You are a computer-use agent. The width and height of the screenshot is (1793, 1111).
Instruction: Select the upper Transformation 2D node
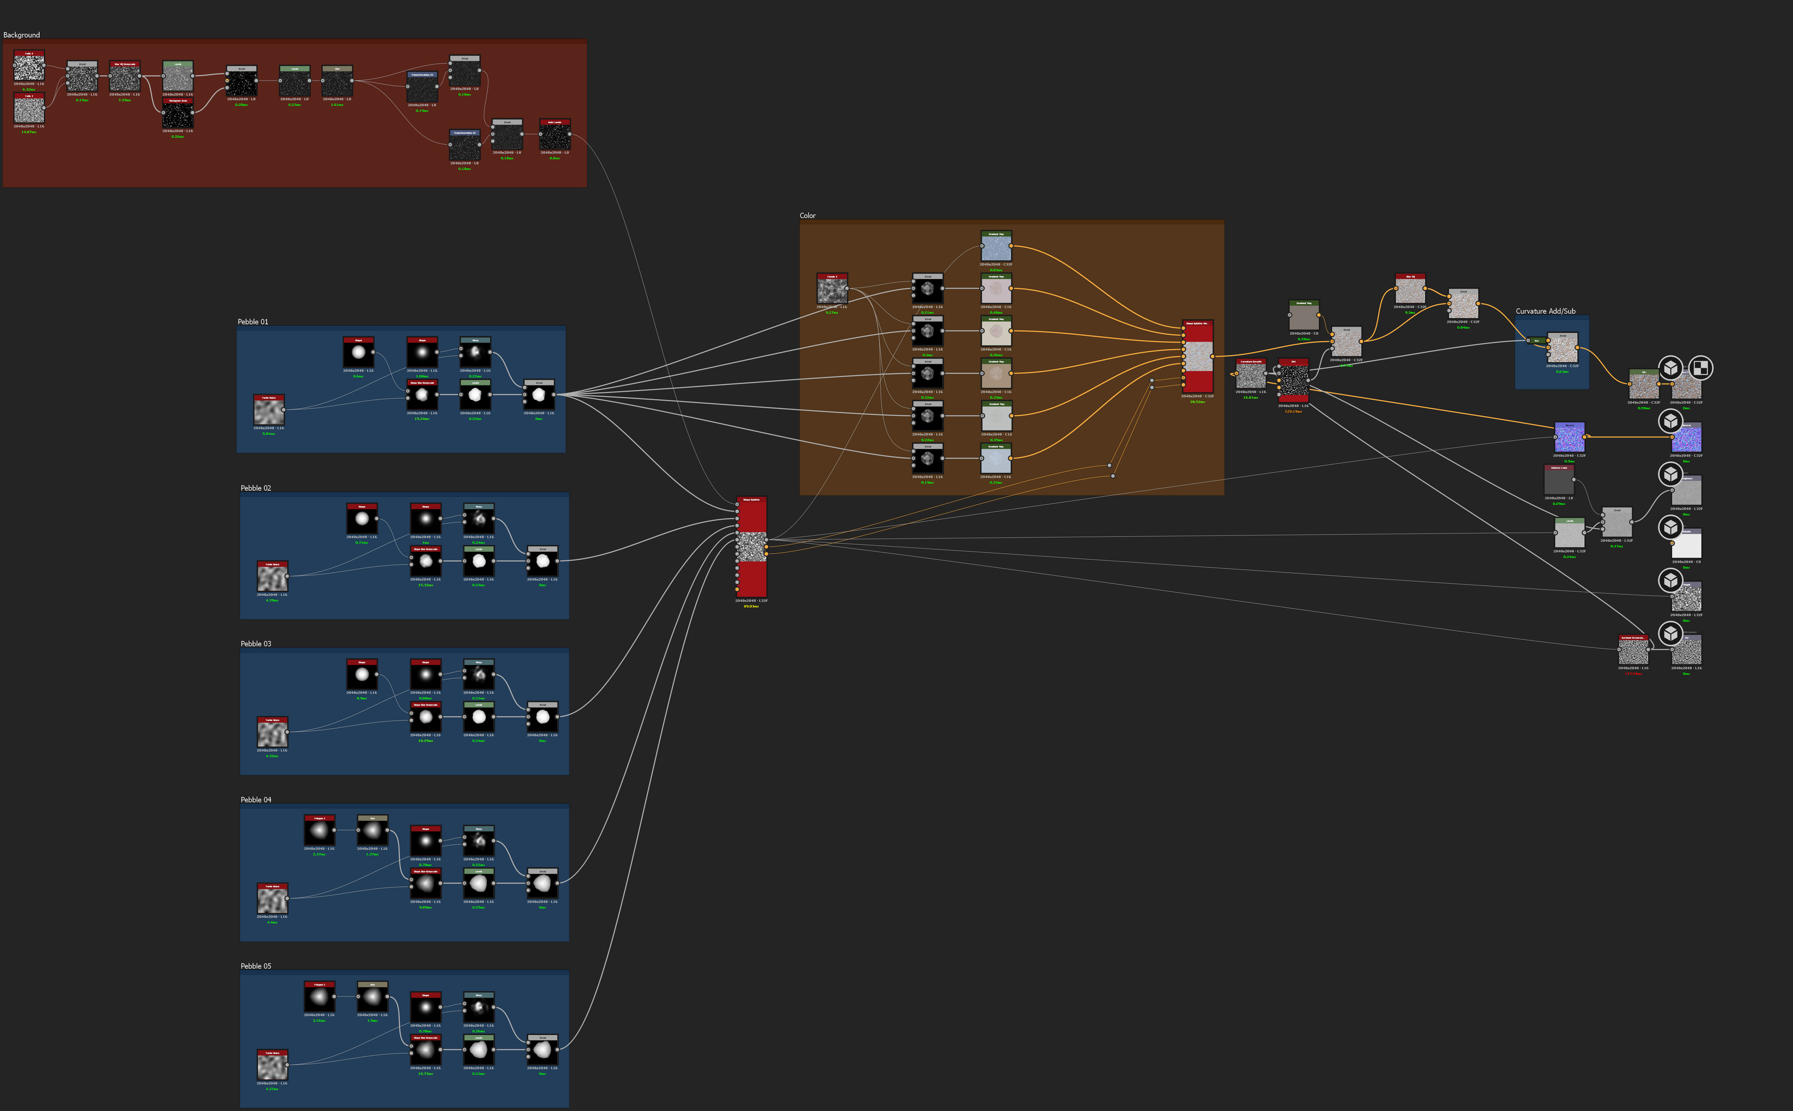[x=422, y=87]
